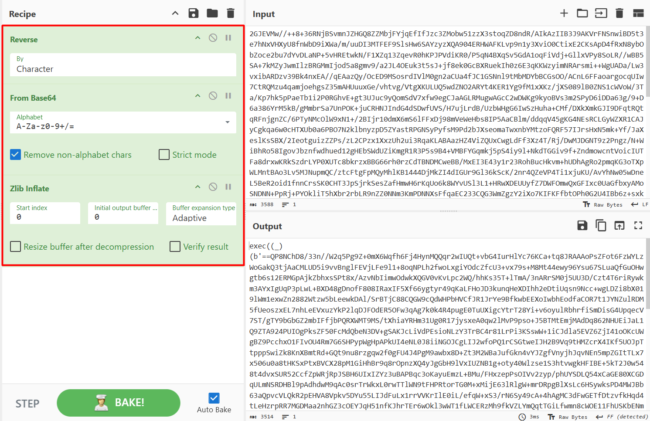The image size is (650, 421).
Task: Collapse the Recipe panel chevron
Action: (x=175, y=13)
